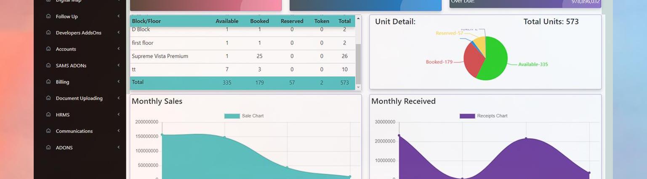
Task: Click the yellow Reserved pie slice
Action: (481, 44)
